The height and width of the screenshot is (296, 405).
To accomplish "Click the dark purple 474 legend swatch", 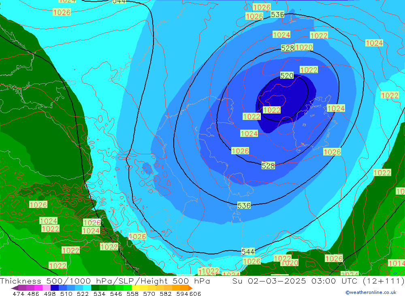I will [22, 288].
